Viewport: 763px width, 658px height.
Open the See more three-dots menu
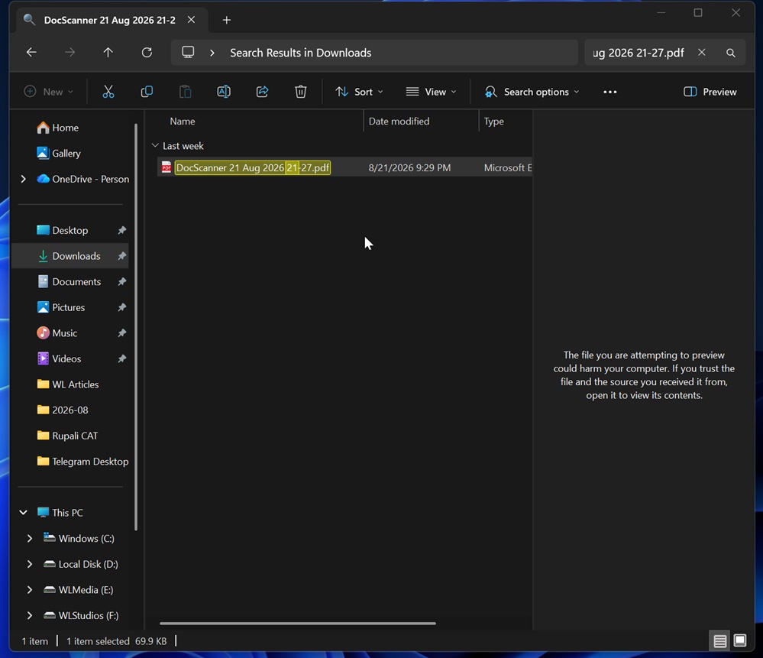tap(609, 92)
